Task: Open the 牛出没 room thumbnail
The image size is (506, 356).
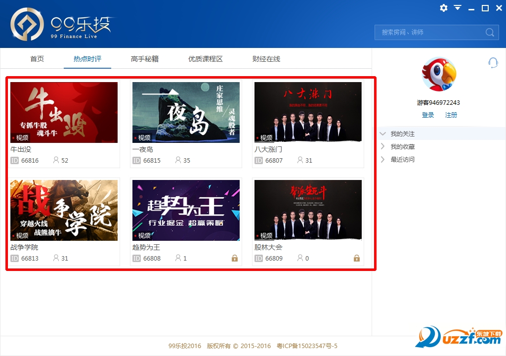Action: 64,112
